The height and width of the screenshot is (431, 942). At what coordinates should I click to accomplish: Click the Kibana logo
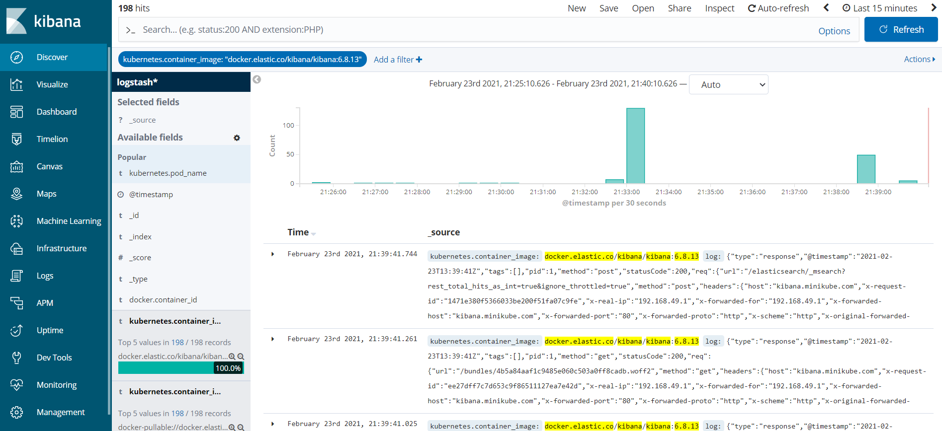pyautogui.click(x=43, y=21)
